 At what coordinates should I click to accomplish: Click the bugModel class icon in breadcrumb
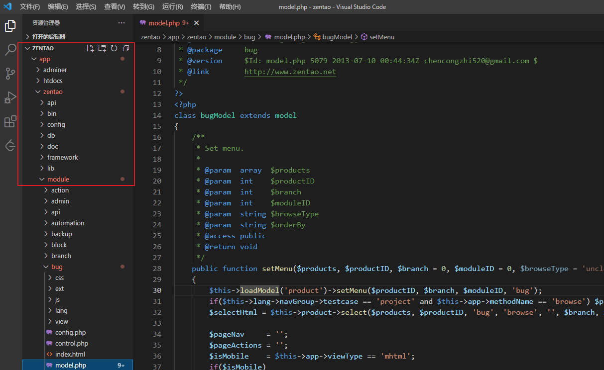point(317,37)
